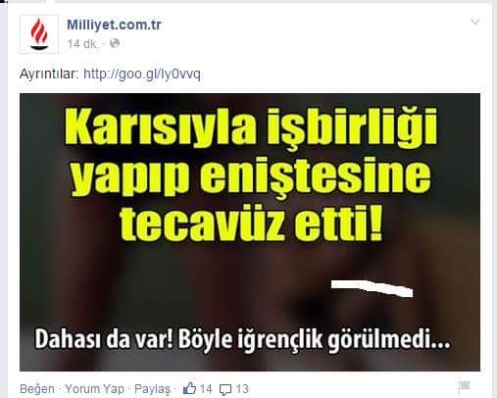Click the yellow headline text on image
This screenshot has height=398, width=497.
(251, 174)
